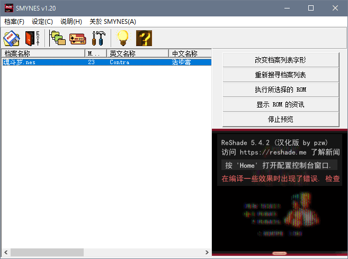Open the 设定(C) menu

pyautogui.click(x=42, y=22)
